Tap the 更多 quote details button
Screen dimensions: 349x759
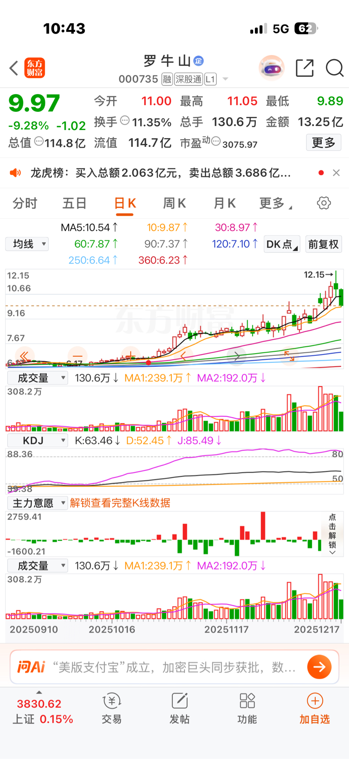324,143
